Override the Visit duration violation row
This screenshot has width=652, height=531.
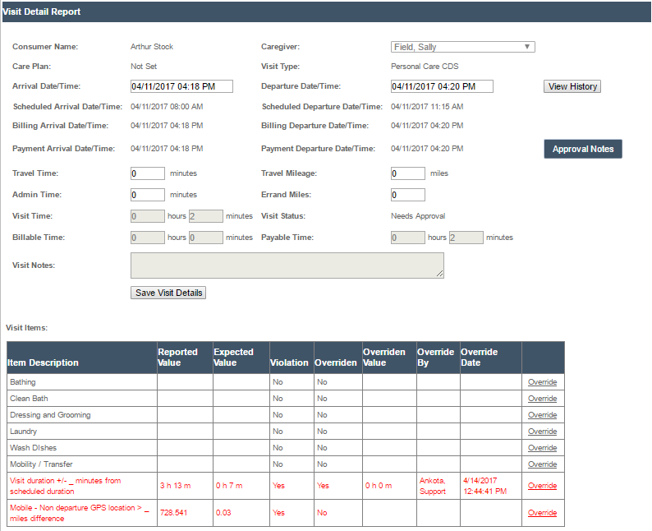click(x=542, y=486)
